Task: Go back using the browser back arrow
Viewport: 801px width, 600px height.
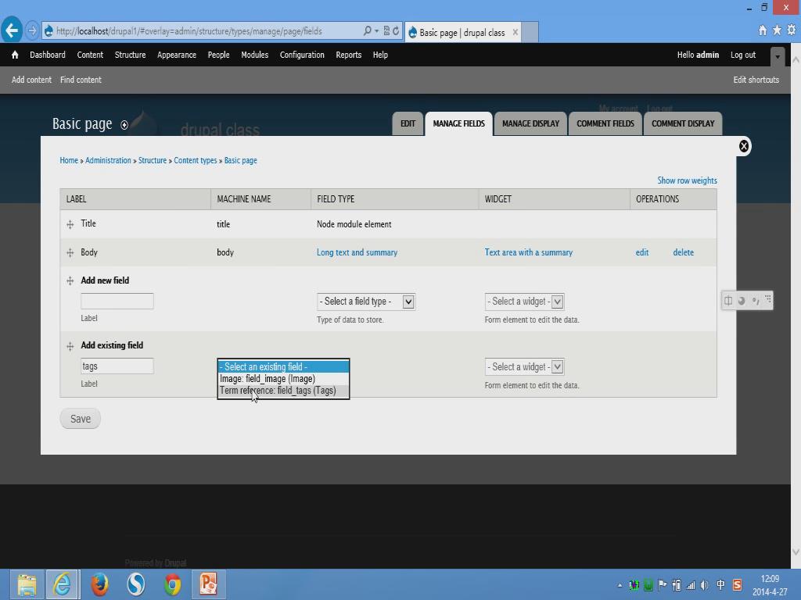Action: (x=12, y=30)
